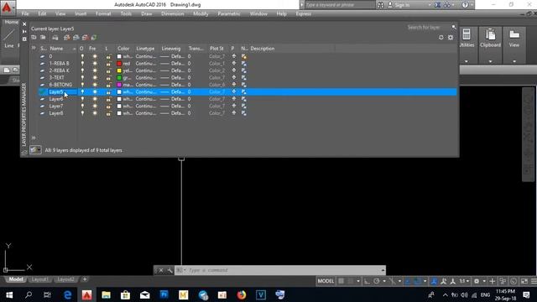This screenshot has height=302, width=537.
Task: Change the yellow color swatch of 2-REBA K
Action: pos(119,70)
